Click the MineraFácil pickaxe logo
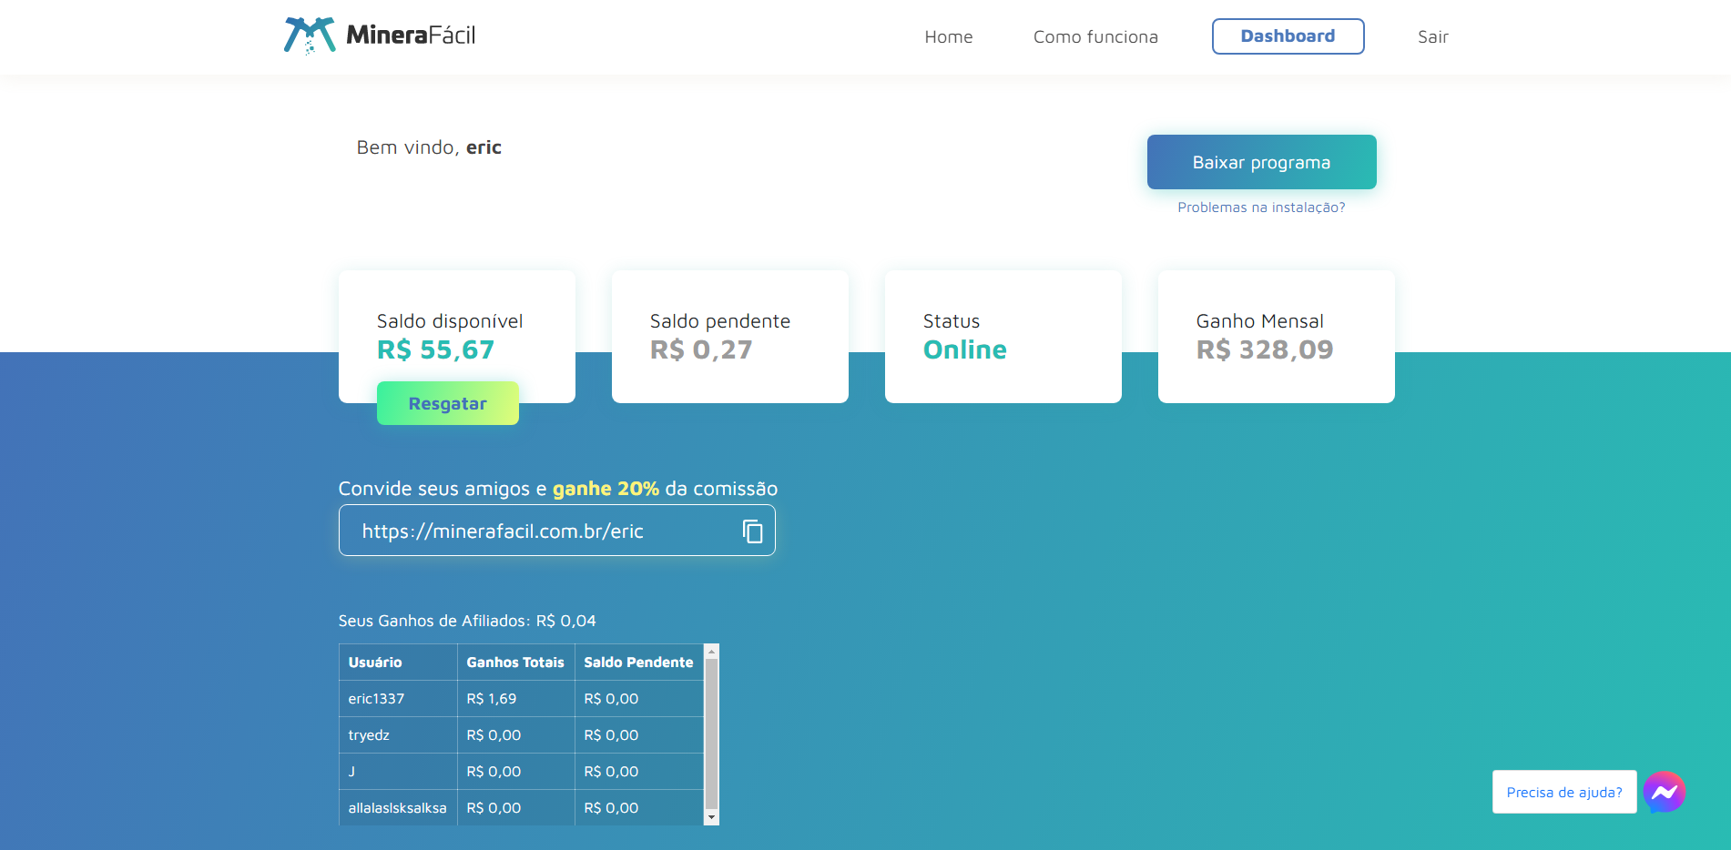This screenshot has width=1731, height=850. 310,35
